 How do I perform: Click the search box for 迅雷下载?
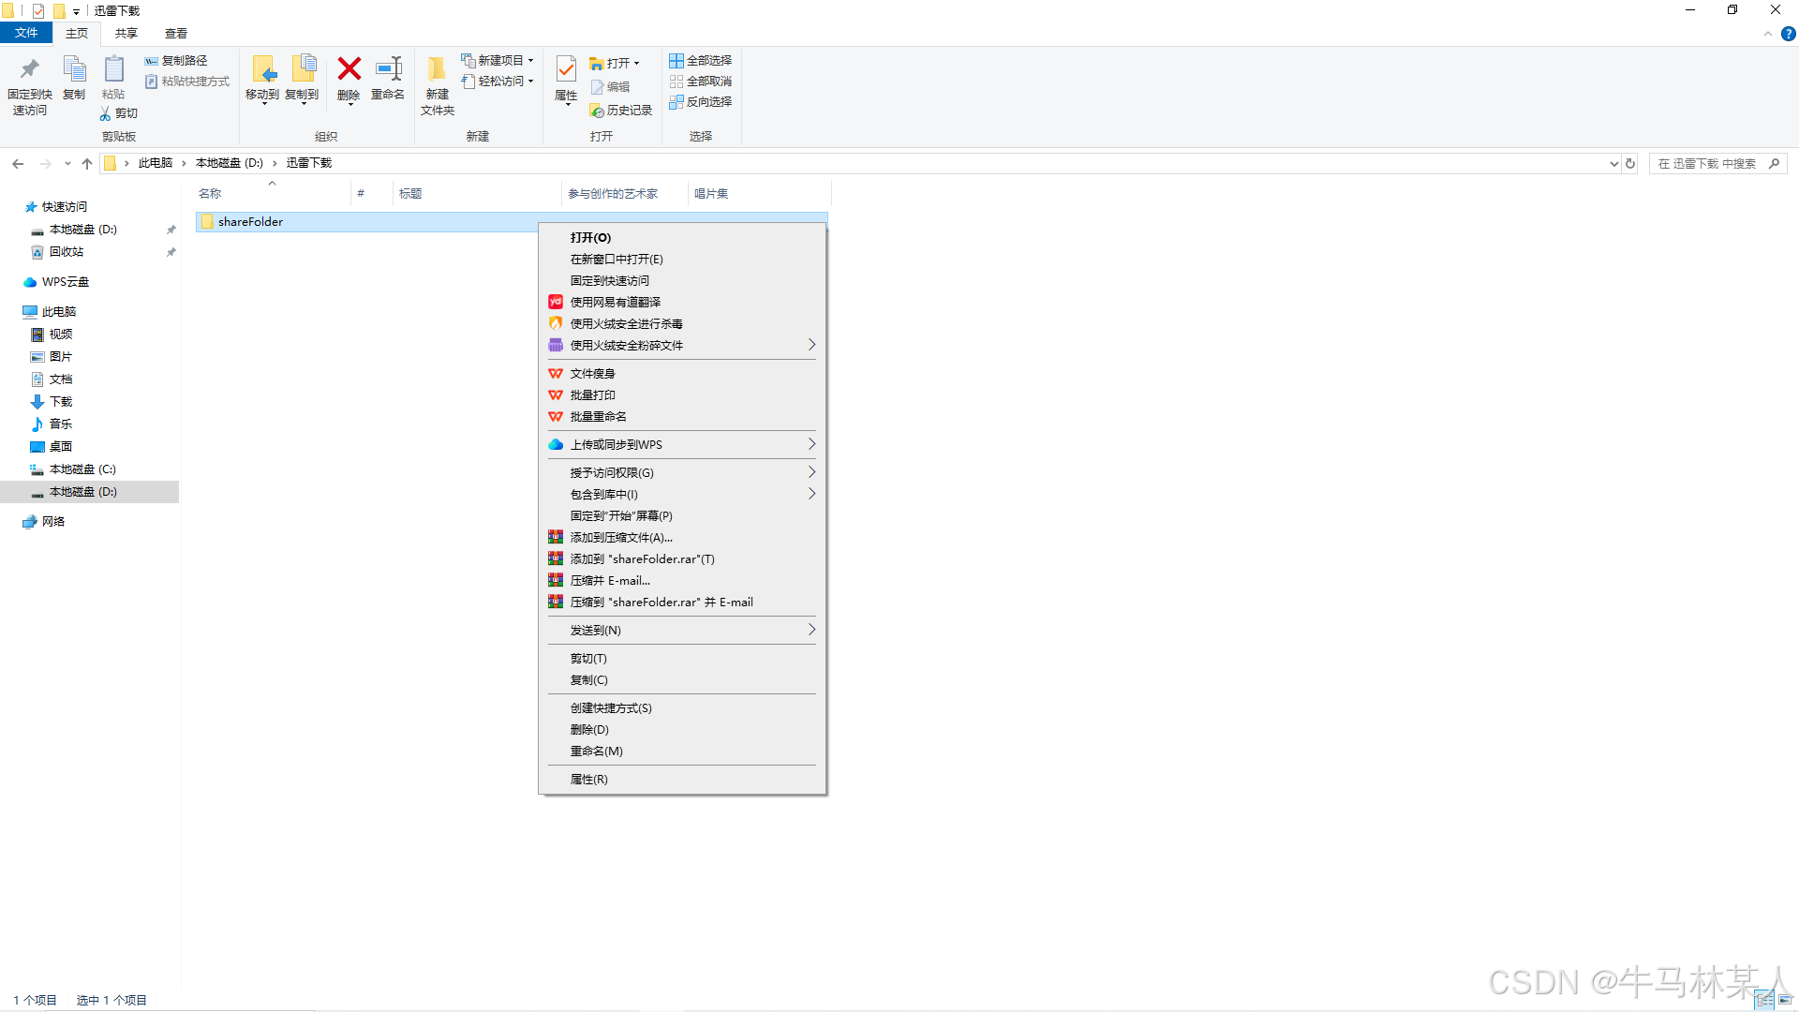pos(1707,164)
